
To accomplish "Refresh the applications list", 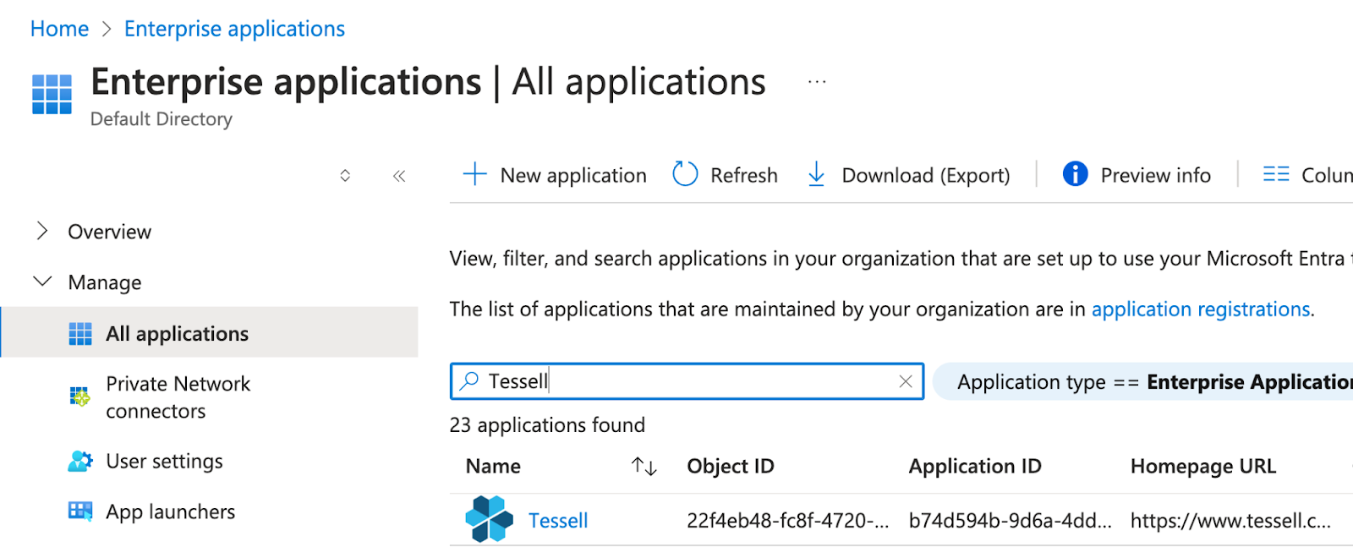I will [725, 175].
